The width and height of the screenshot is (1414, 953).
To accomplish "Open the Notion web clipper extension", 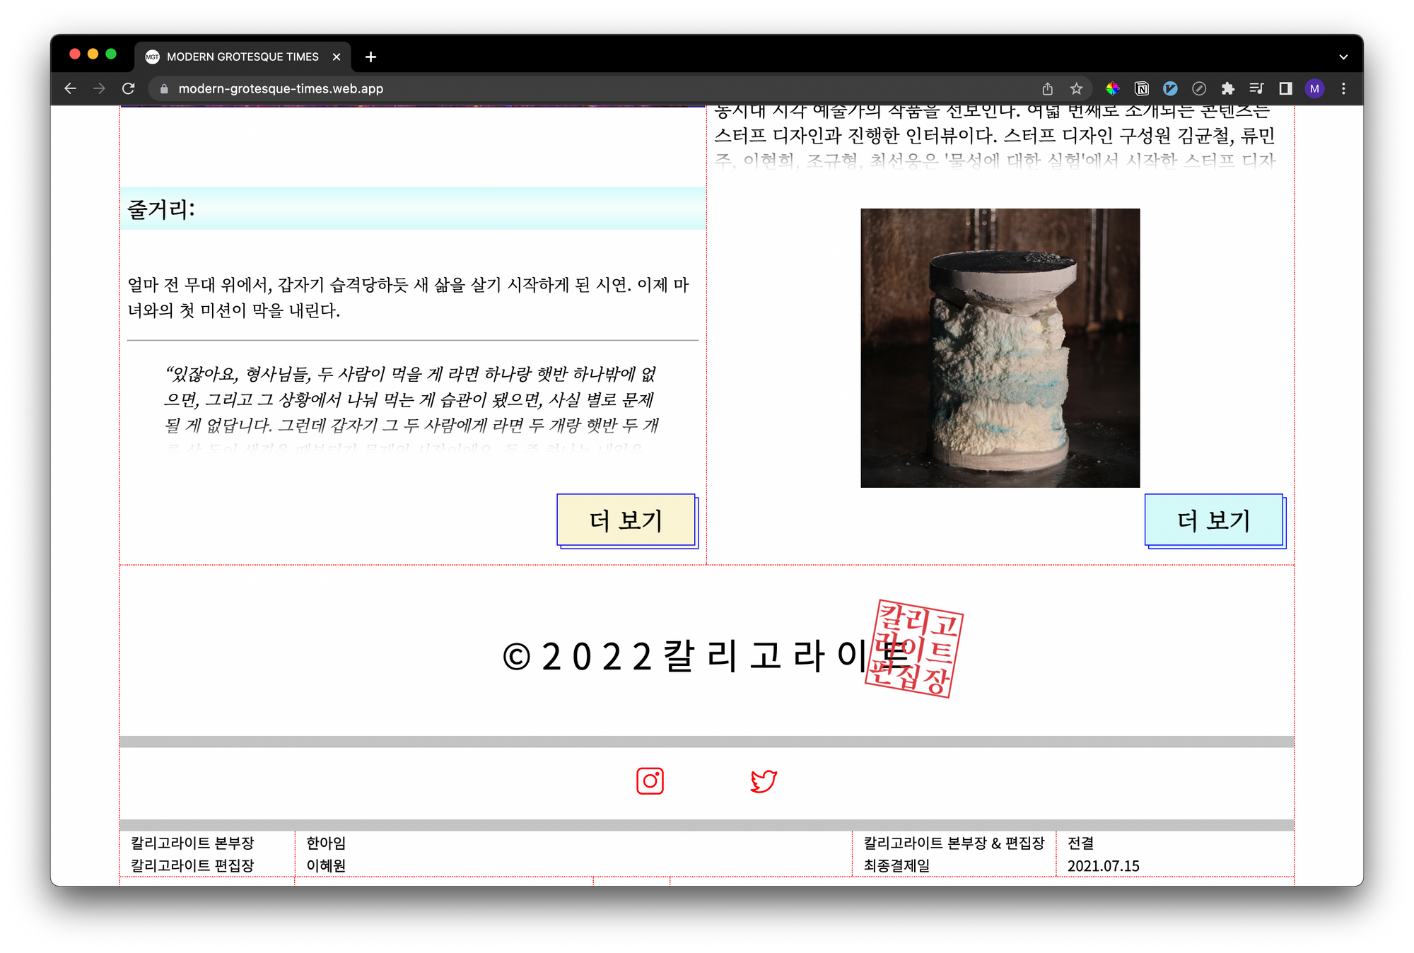I will [1141, 88].
